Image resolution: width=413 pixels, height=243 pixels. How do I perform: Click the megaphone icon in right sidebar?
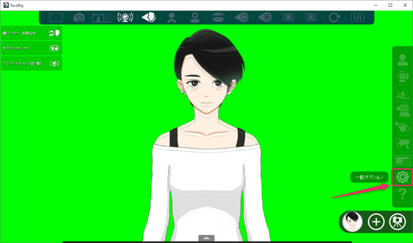click(403, 143)
